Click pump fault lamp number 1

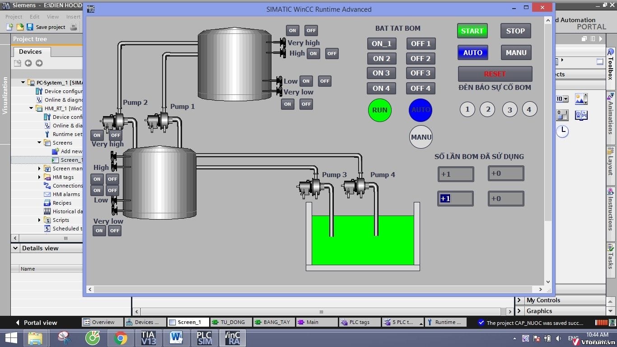[467, 109]
